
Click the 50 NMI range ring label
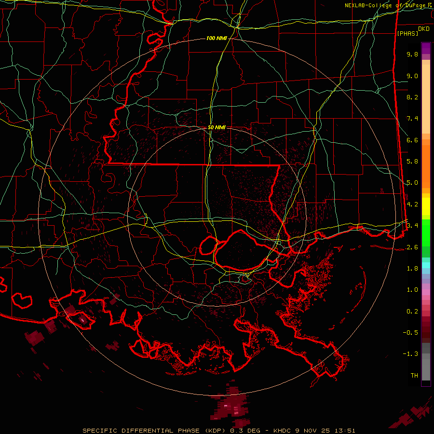[217, 127]
